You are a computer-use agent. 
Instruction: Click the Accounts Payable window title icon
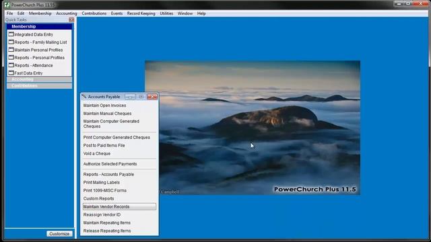pyautogui.click(x=84, y=96)
